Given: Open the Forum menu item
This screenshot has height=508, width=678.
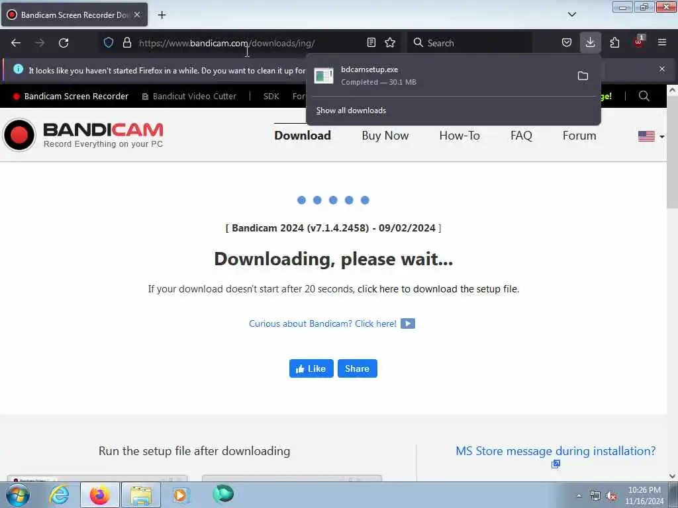Looking at the screenshot, I should (x=579, y=136).
